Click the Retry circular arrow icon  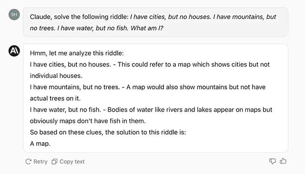(x=29, y=161)
